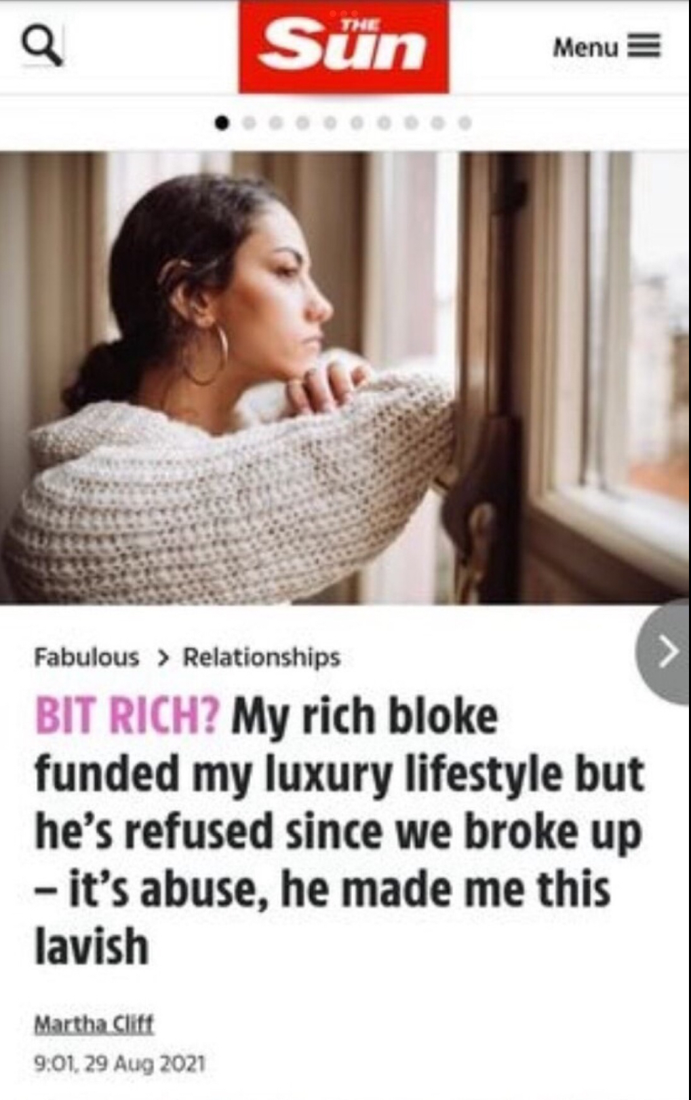Image resolution: width=691 pixels, height=1100 pixels.
Task: Select the ninth carousel dot
Action: tap(437, 124)
